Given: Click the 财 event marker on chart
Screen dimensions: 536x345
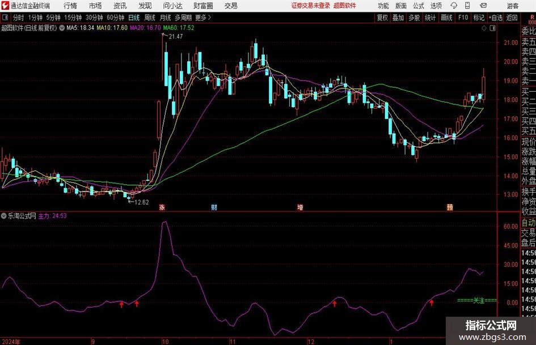Looking at the screenshot, I should (x=214, y=207).
